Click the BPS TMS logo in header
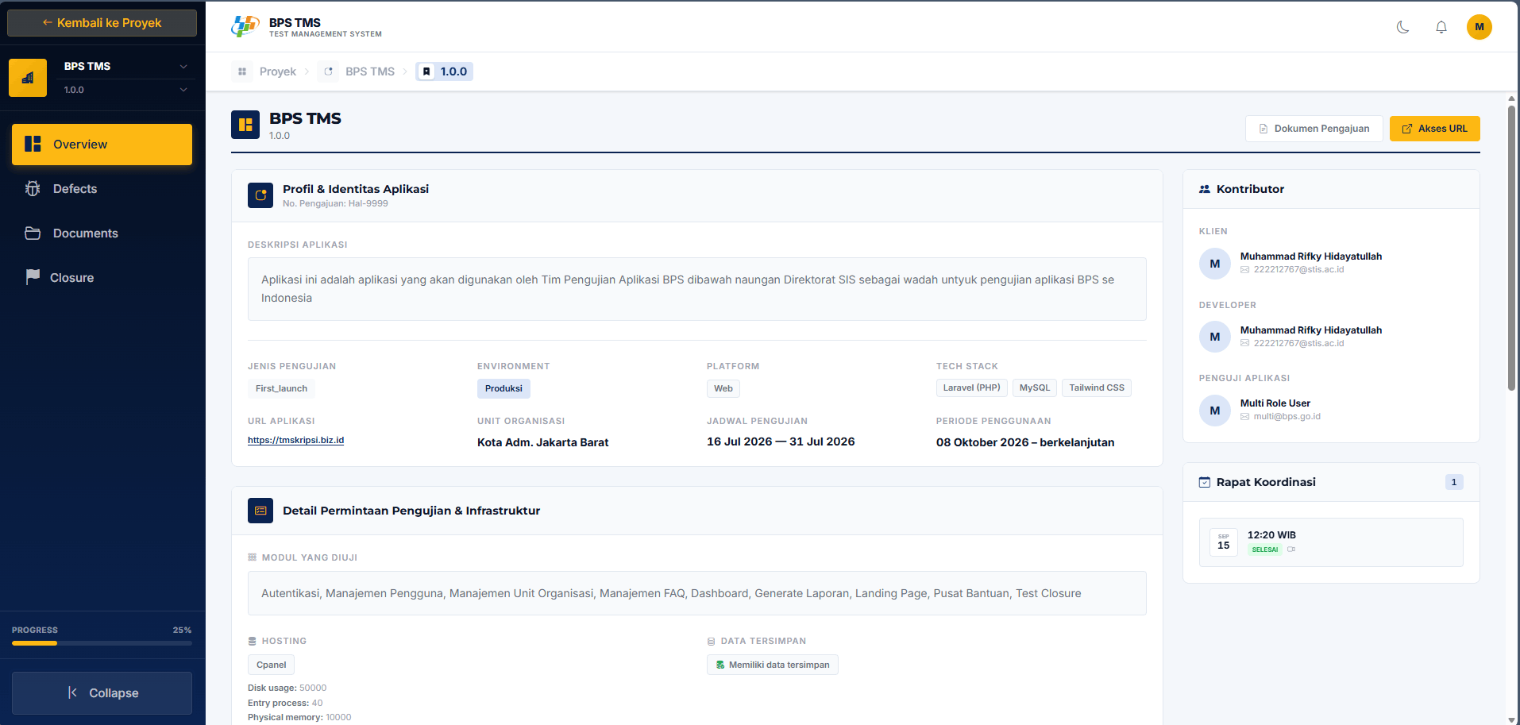Viewport: 1520px width, 725px height. click(245, 27)
